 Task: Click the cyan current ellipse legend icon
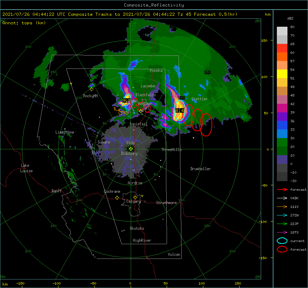click(282, 241)
